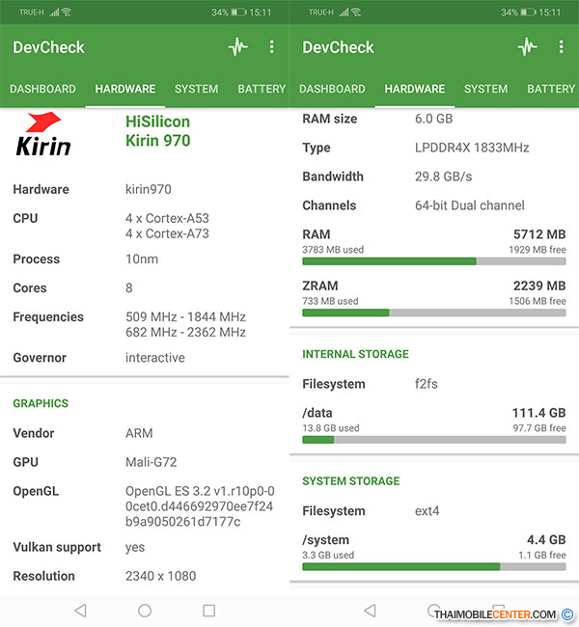579x627 pixels.
Task: Tap the INTERNAL STORAGE section header
Action: coord(355,354)
